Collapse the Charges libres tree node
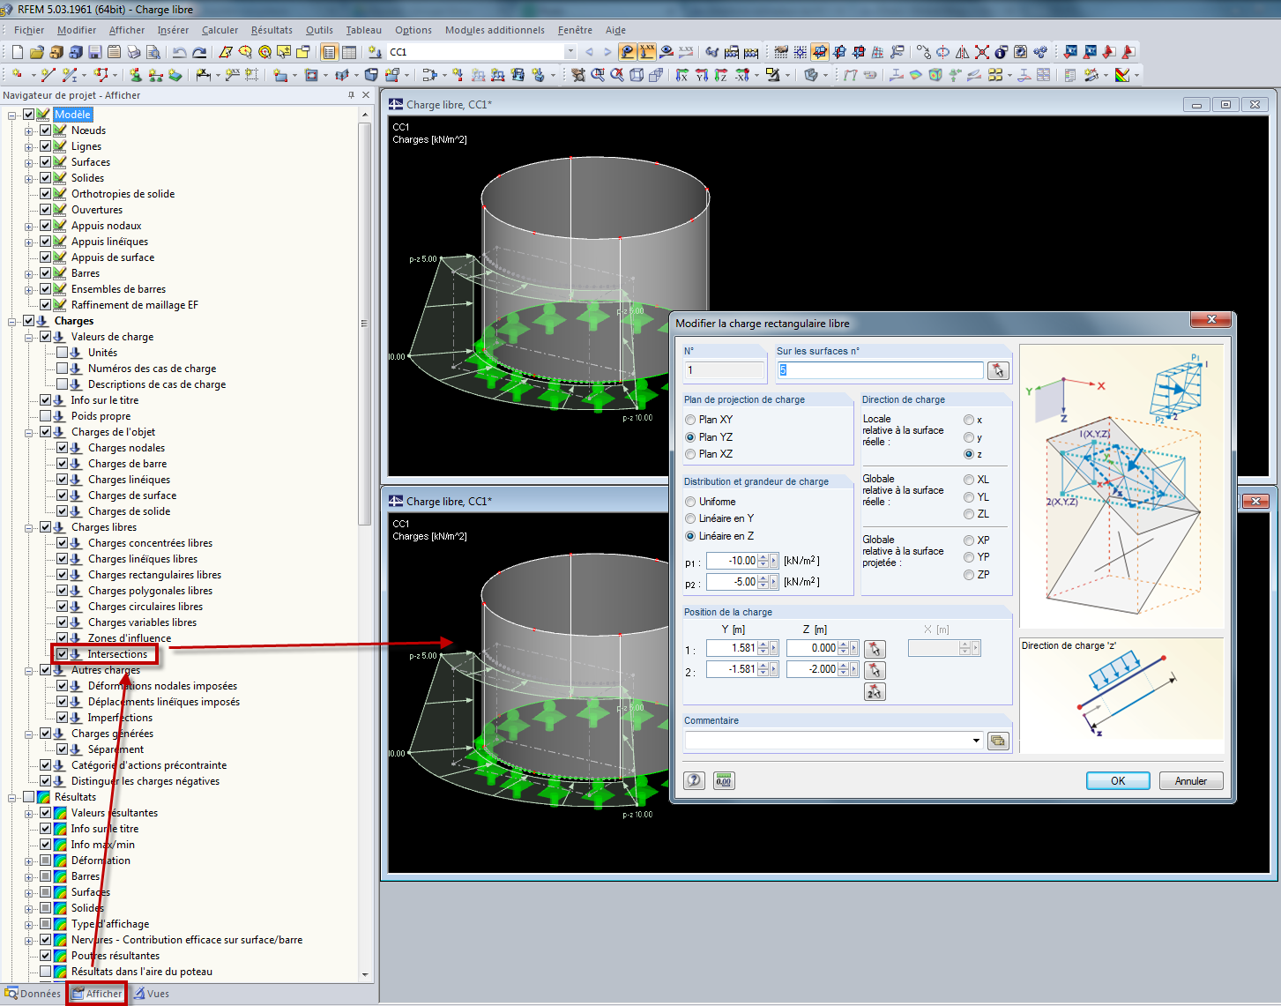Image resolution: width=1281 pixels, height=1006 pixels. tap(29, 528)
